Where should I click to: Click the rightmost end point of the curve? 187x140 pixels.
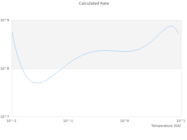(179, 34)
